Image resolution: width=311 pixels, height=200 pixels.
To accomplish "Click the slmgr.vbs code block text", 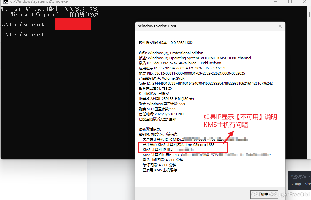I will click(300, 184).
